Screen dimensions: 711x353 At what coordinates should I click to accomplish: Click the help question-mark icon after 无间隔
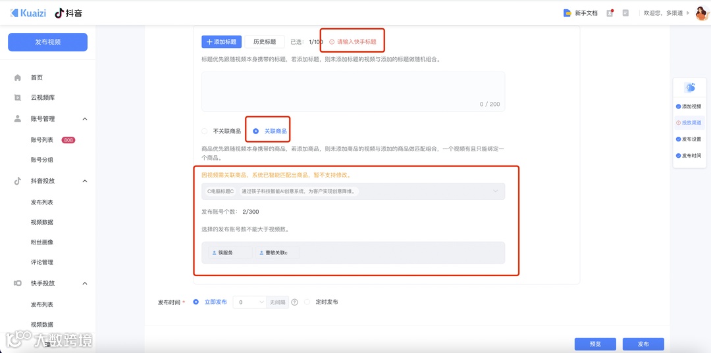(x=295, y=302)
